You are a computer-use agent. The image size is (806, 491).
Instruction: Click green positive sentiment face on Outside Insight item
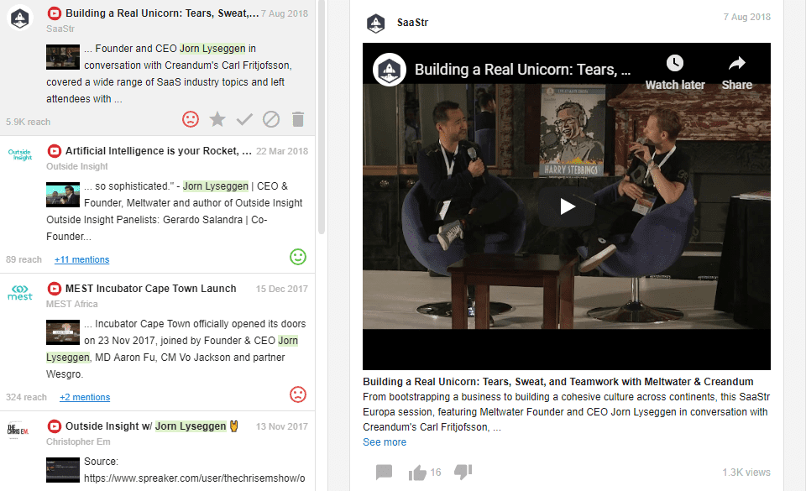(298, 257)
